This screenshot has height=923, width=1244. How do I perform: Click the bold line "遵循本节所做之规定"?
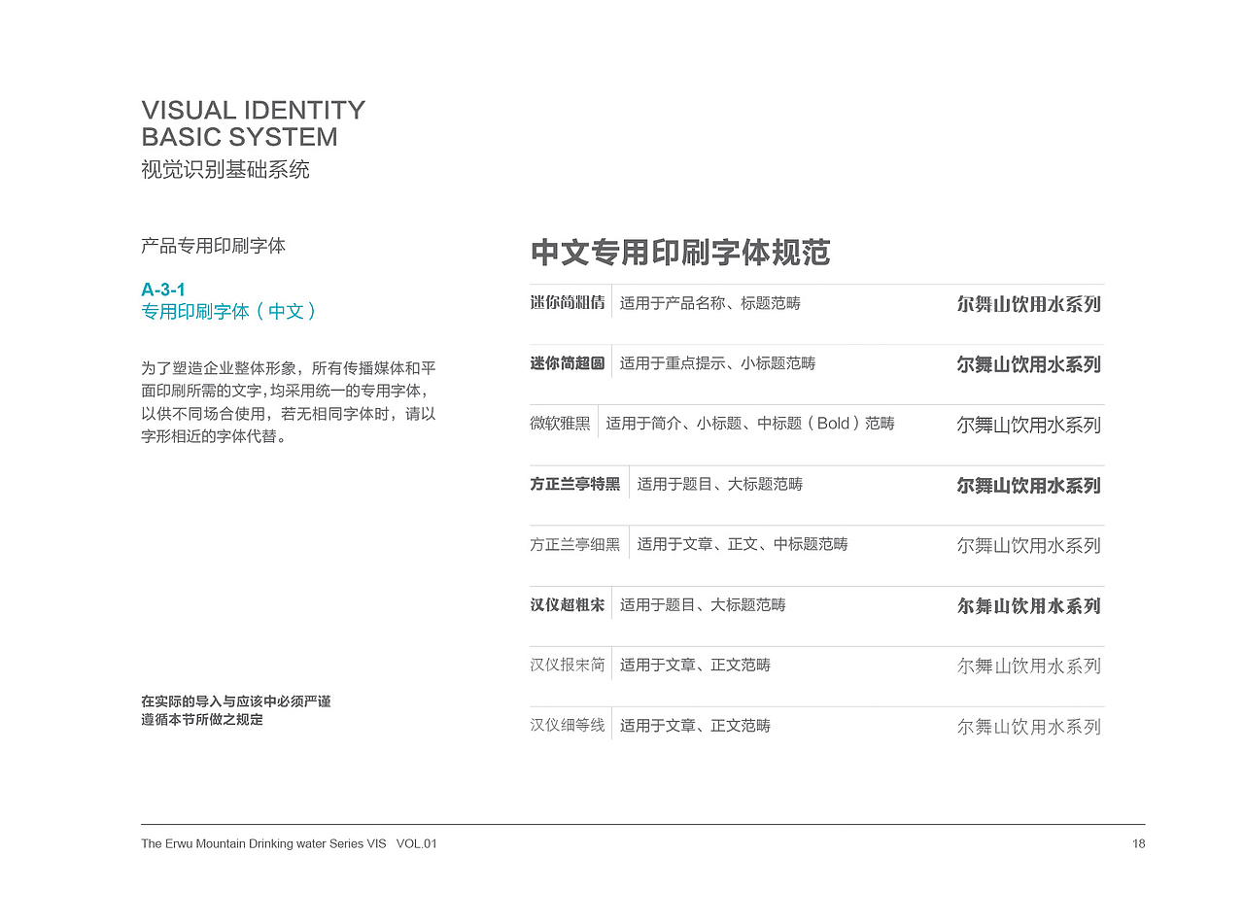pos(201,720)
